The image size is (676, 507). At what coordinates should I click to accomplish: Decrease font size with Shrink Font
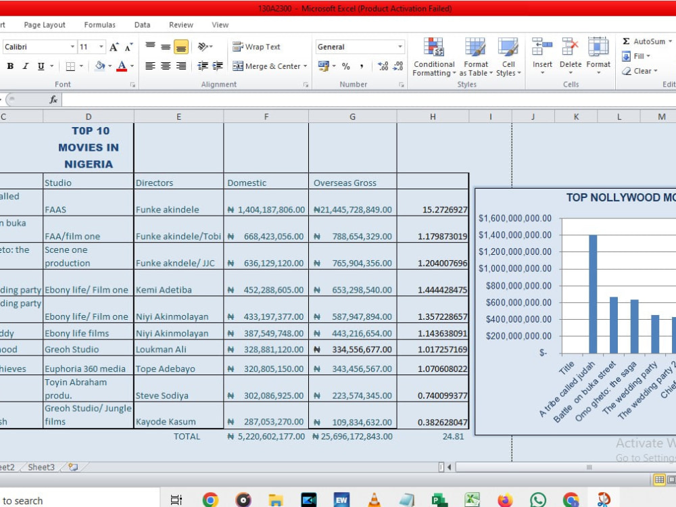coord(129,47)
